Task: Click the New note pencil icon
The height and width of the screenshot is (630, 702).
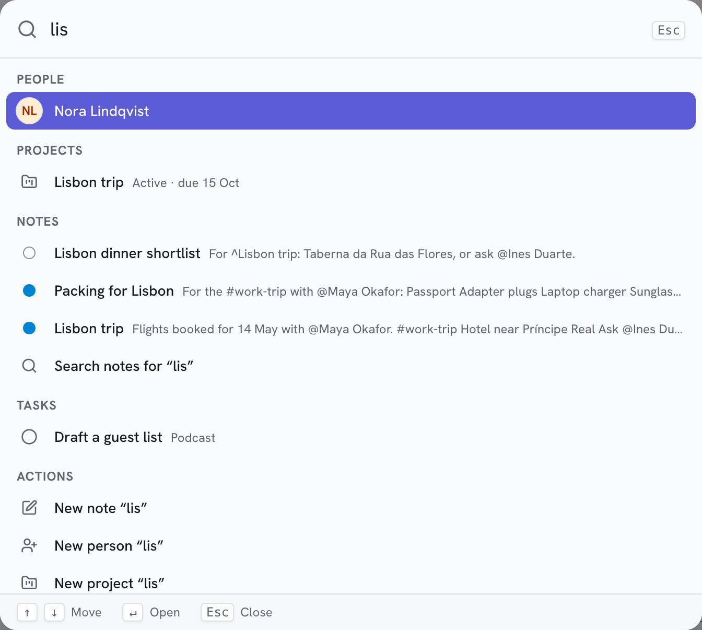Action: (x=29, y=508)
